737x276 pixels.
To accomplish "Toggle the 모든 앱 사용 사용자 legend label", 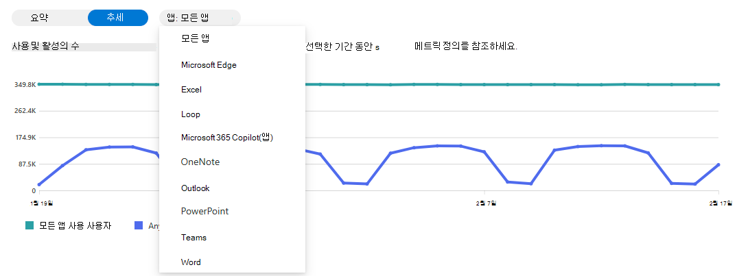I will click(x=74, y=225).
